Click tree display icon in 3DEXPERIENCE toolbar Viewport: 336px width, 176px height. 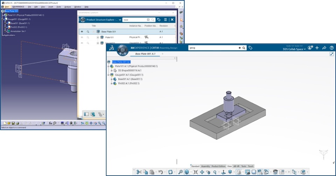(x=294, y=172)
